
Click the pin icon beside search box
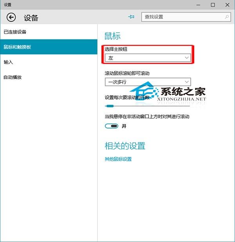[x=131, y=17]
